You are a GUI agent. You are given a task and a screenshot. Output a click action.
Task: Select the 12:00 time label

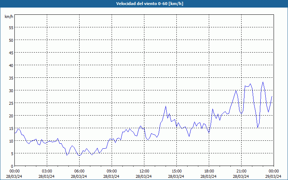coord(144,171)
